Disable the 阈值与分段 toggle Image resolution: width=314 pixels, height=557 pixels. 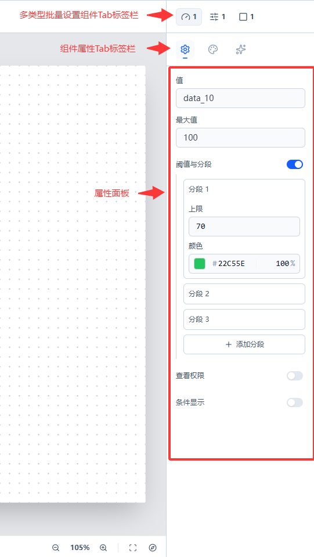coord(295,164)
